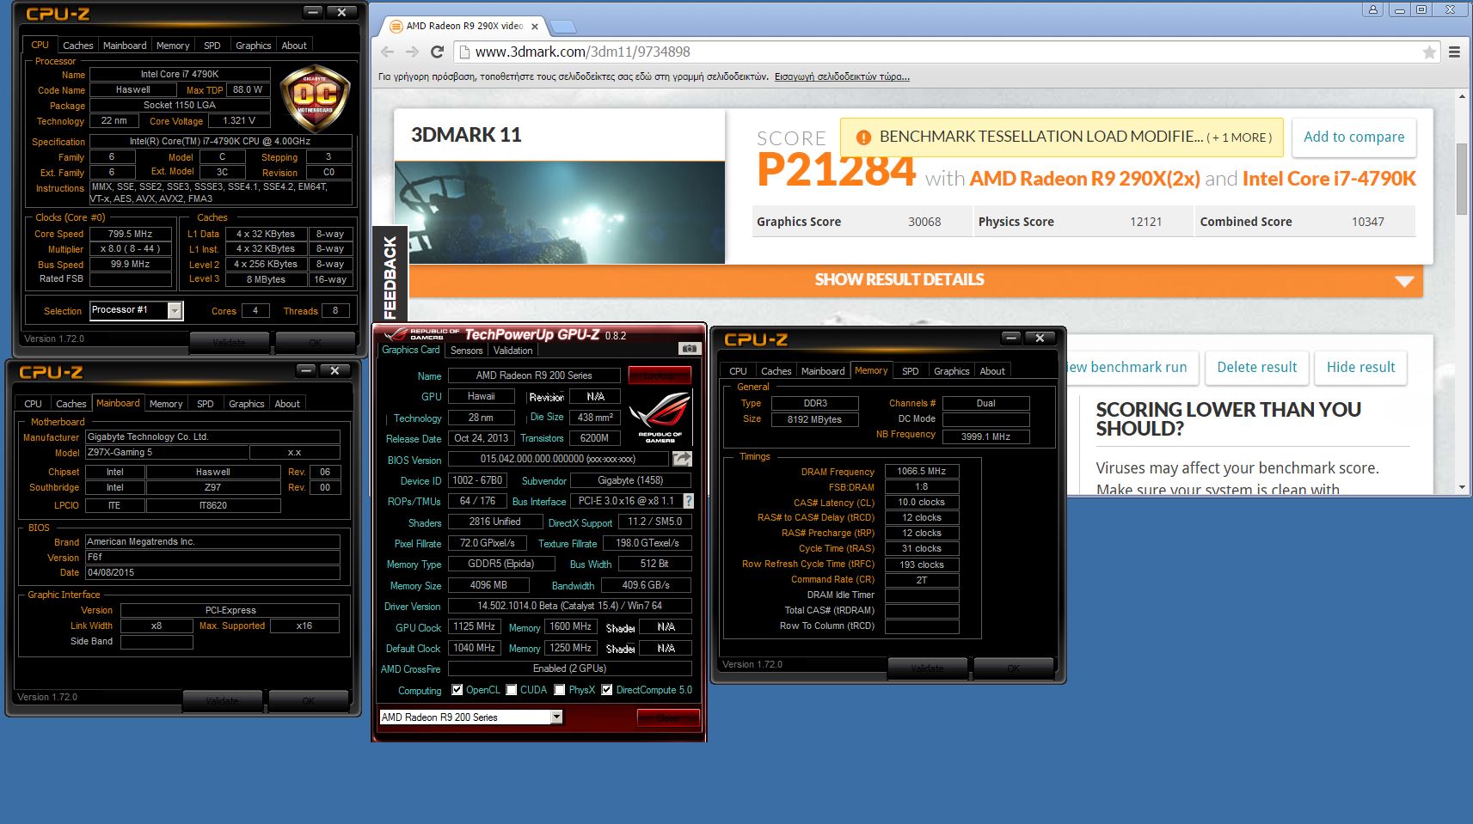This screenshot has height=824, width=1473.
Task: Click OK in the Memory CPU-Z window
Action: (x=1013, y=668)
